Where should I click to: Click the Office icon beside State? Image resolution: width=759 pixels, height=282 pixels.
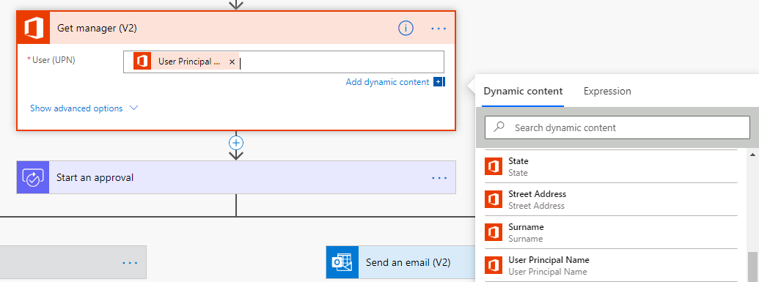(x=493, y=166)
